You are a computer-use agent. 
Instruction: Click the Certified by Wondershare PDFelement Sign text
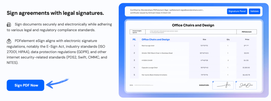(x=167, y=11)
